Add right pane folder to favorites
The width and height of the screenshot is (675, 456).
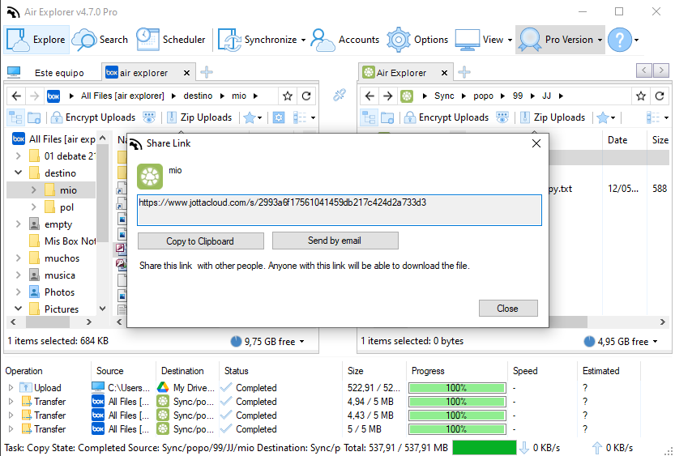coord(641,96)
